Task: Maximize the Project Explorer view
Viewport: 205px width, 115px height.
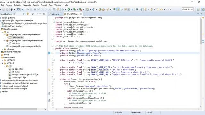Action: [44, 14]
